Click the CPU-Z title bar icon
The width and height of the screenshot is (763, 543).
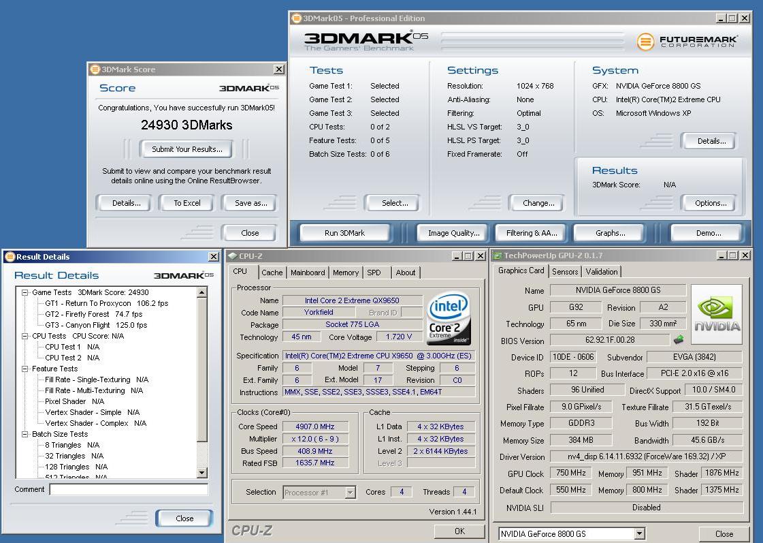233,256
